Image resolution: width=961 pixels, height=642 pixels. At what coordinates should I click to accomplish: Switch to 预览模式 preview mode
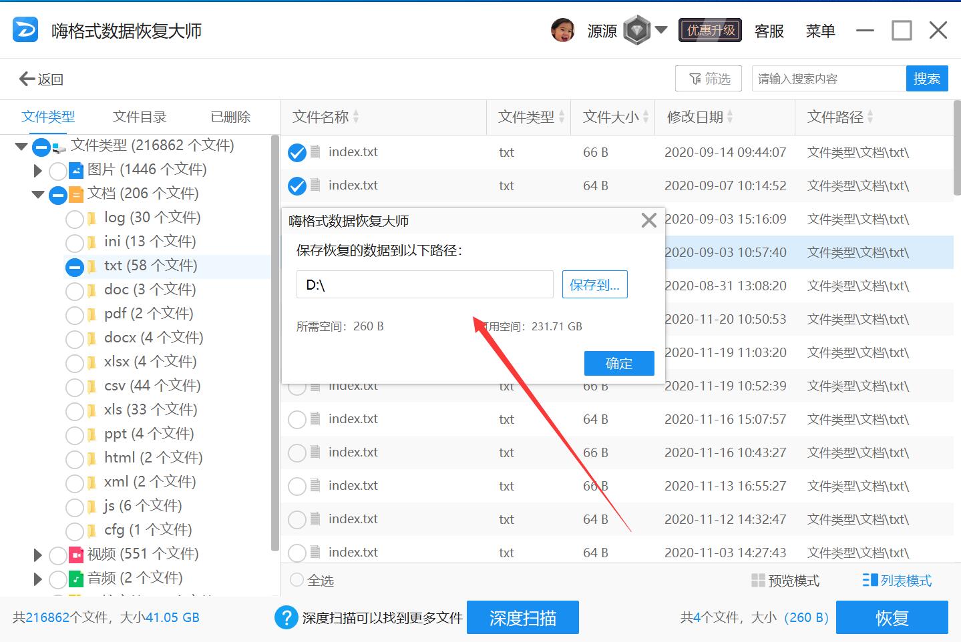pyautogui.click(x=786, y=580)
